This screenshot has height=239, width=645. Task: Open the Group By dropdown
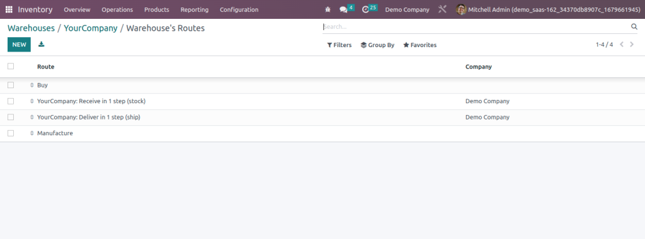[x=377, y=45]
